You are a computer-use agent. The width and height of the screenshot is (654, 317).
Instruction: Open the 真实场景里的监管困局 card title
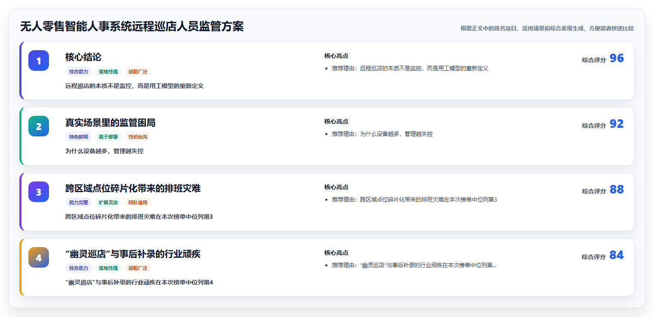[x=110, y=123]
